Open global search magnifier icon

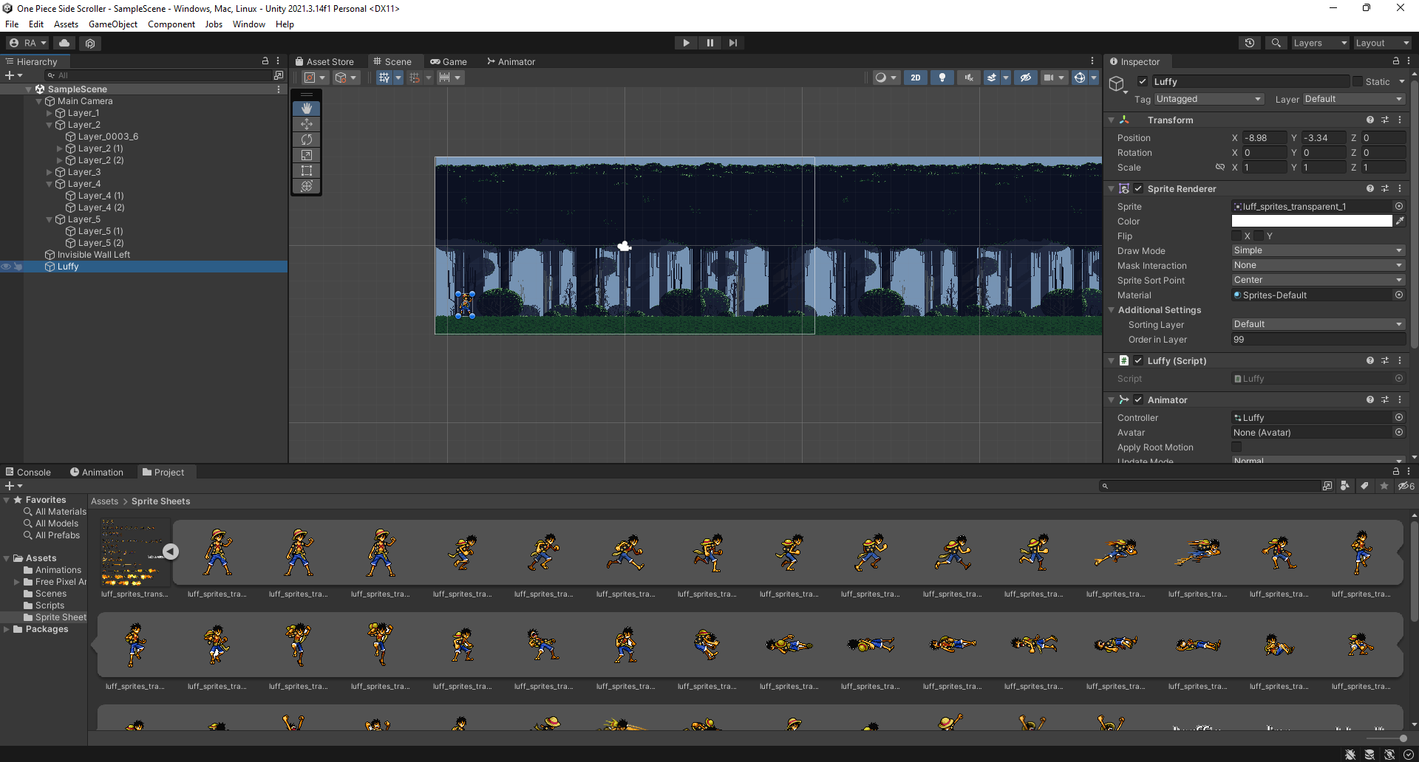point(1276,43)
